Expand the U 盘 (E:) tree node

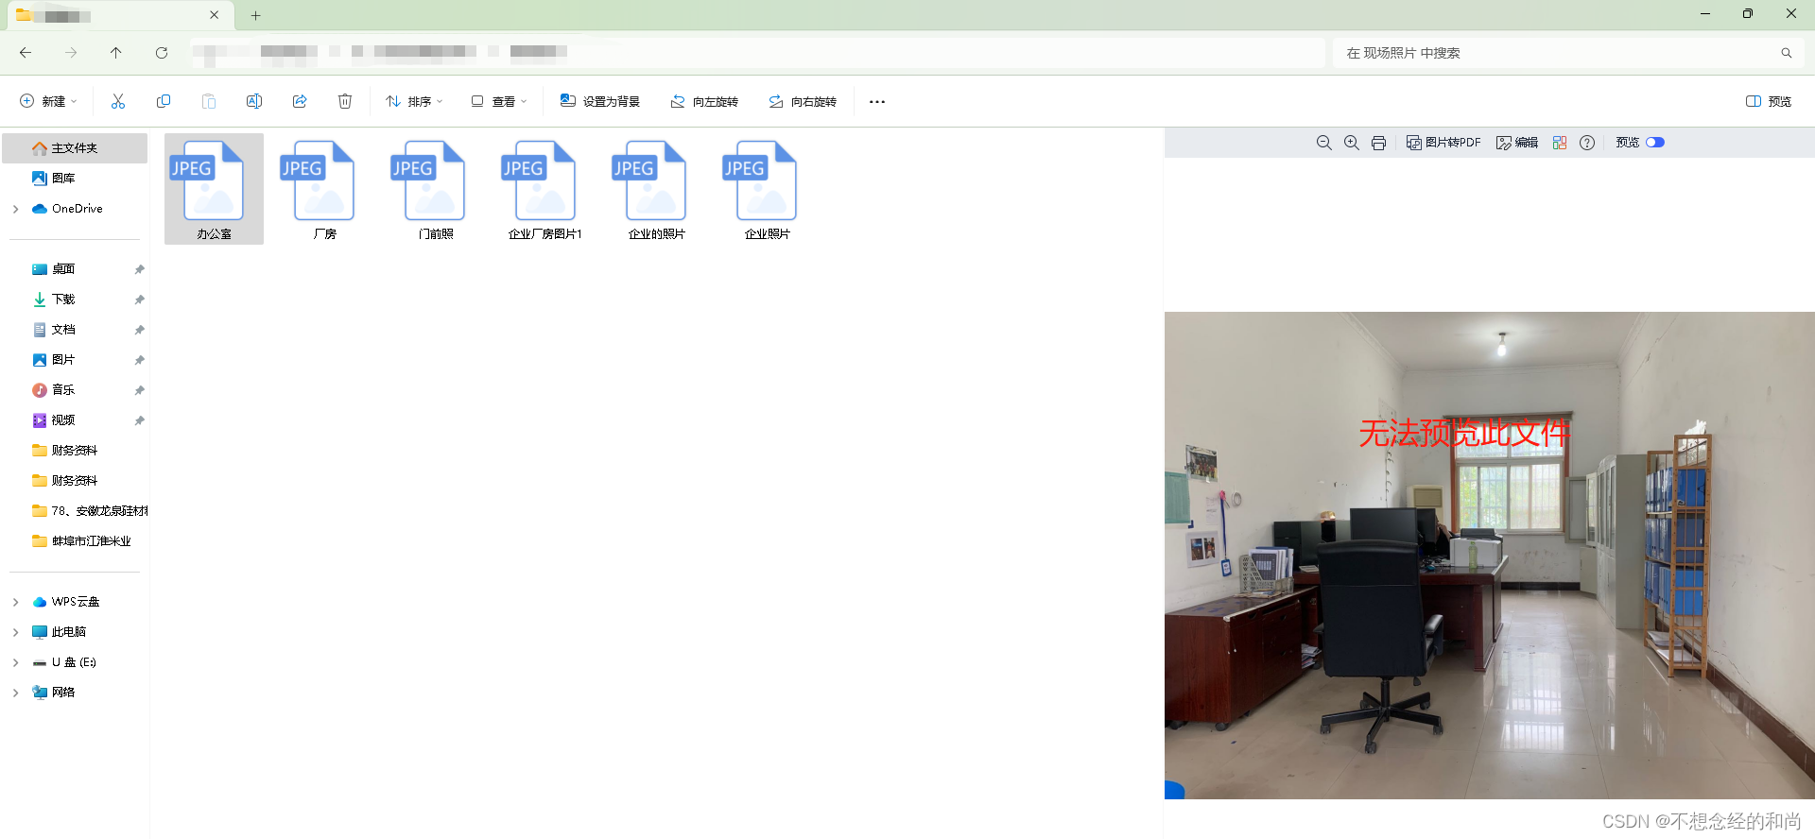[x=16, y=662]
